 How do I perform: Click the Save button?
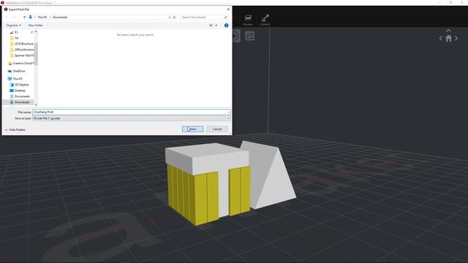pyautogui.click(x=192, y=129)
